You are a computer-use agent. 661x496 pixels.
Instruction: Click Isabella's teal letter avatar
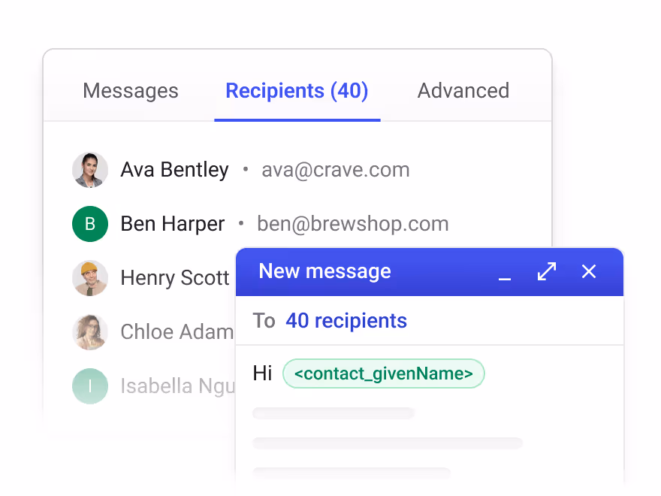coord(90,386)
